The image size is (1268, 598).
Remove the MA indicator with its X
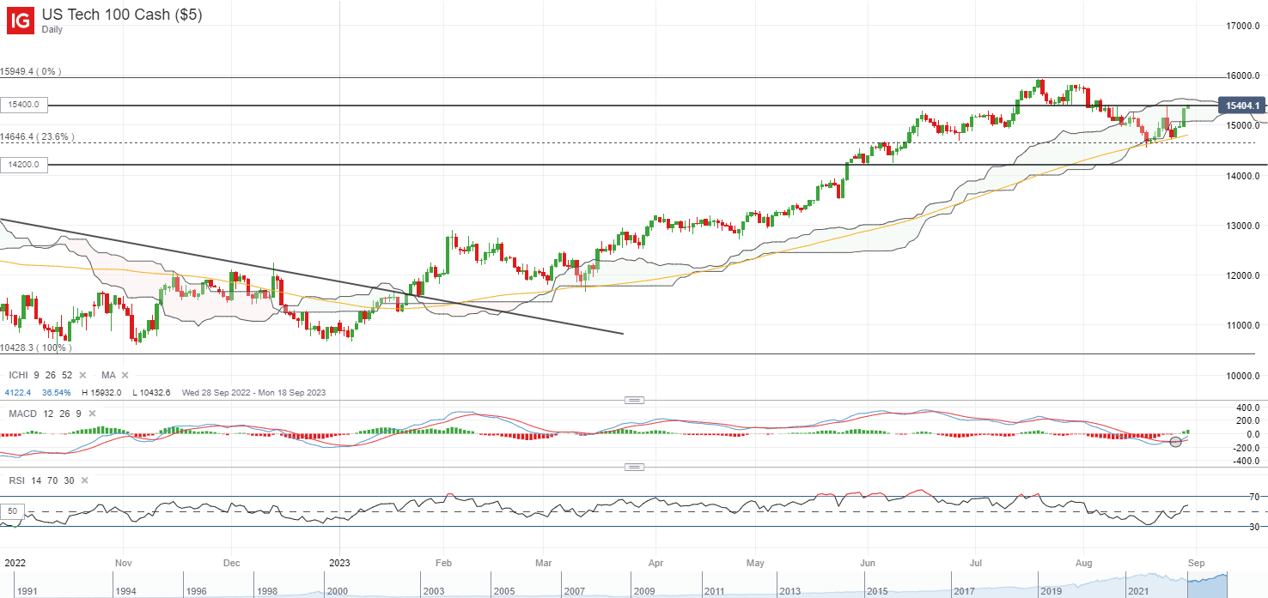(x=125, y=375)
